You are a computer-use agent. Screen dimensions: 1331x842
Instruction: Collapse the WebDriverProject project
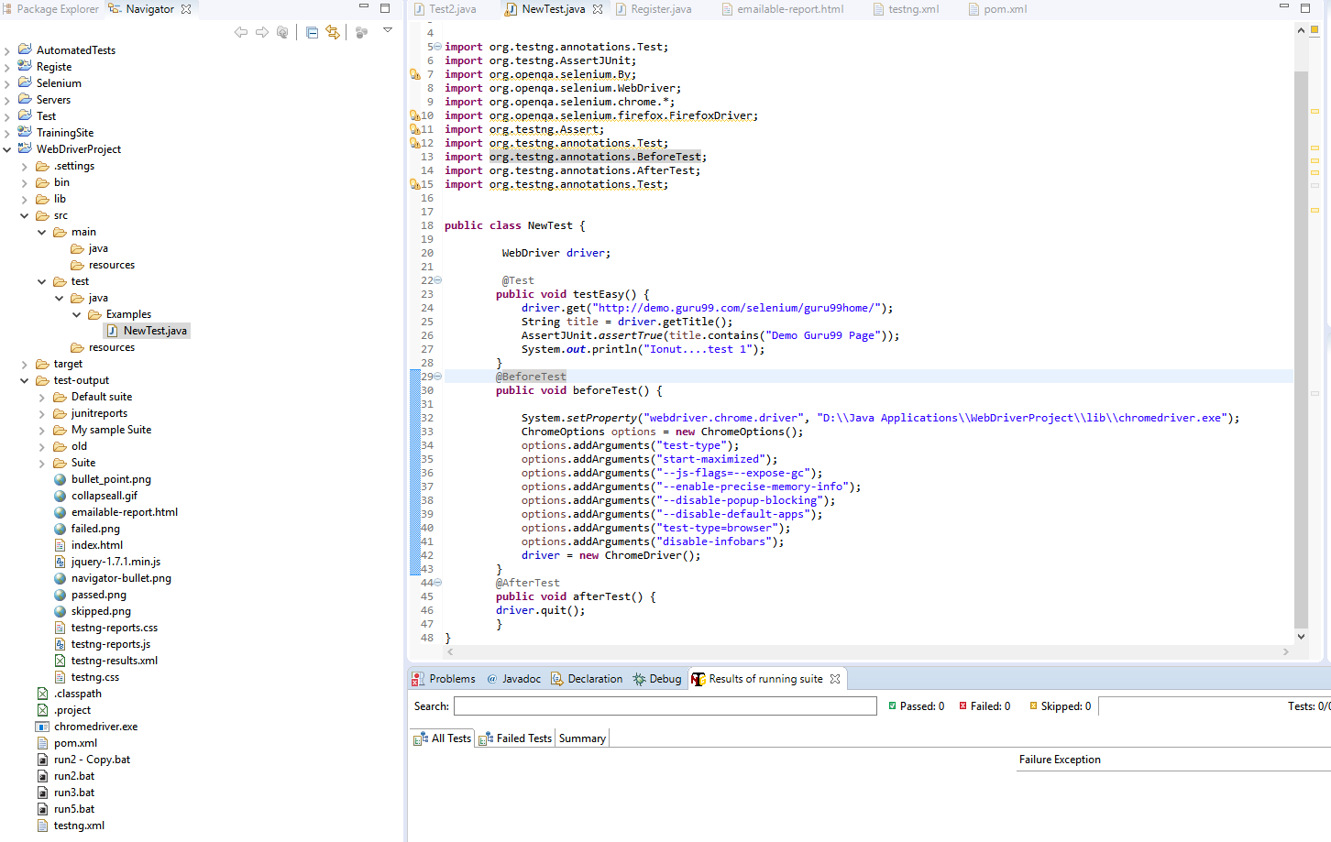coord(7,149)
